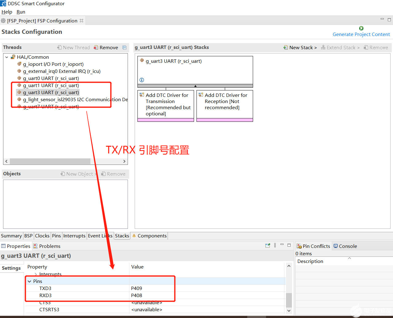Open the Run menu

21,12
